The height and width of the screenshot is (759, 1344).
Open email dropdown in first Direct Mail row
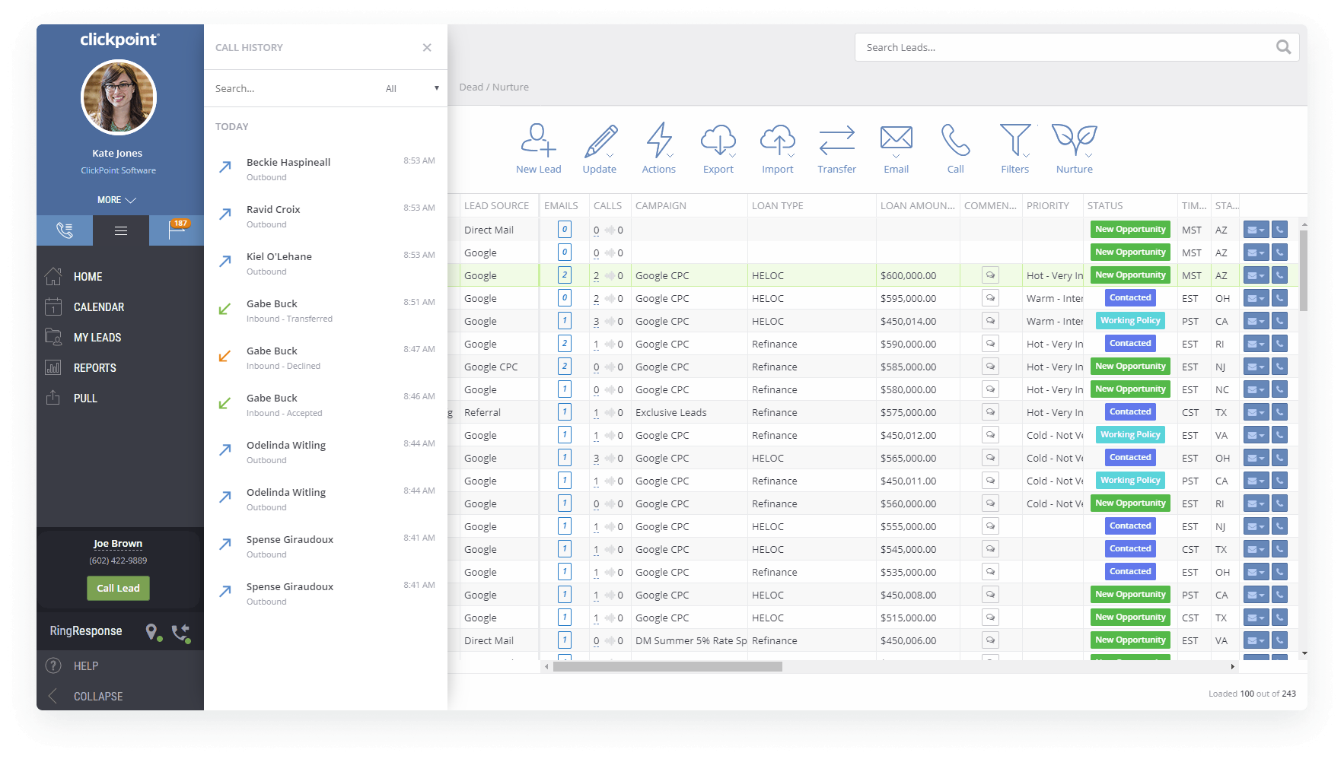[1256, 230]
